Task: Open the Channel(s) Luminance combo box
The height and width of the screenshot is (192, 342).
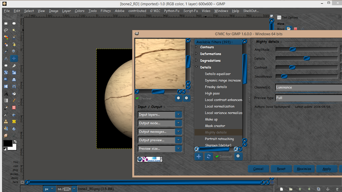Action: [x=308, y=87]
